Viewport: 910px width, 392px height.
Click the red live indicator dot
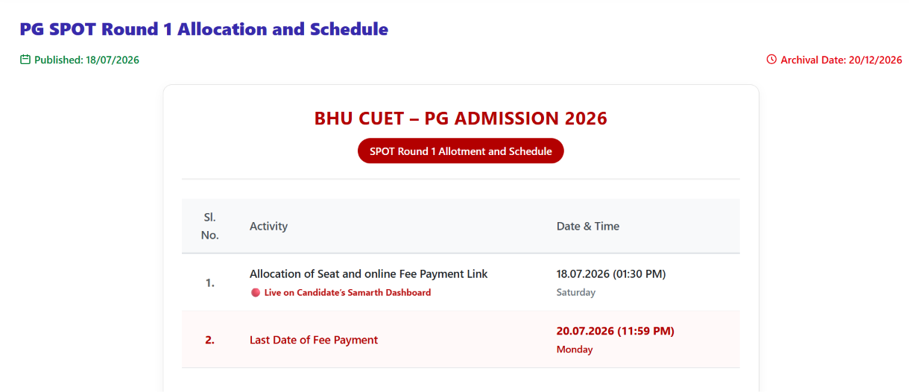tap(256, 293)
